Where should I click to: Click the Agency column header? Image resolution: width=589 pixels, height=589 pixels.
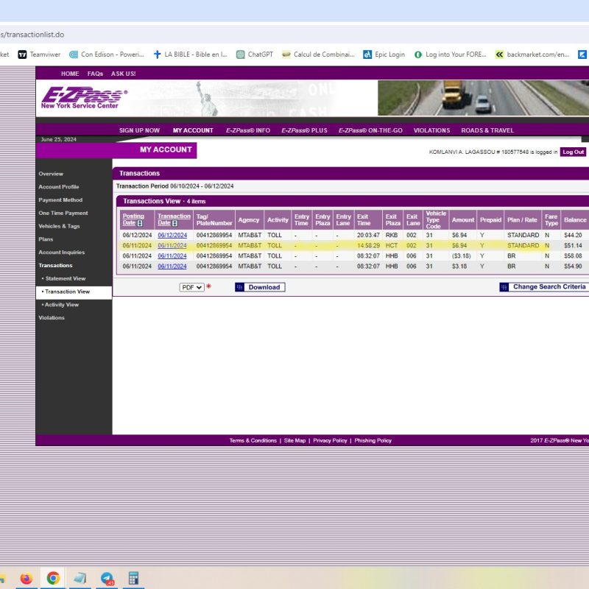coord(249,220)
